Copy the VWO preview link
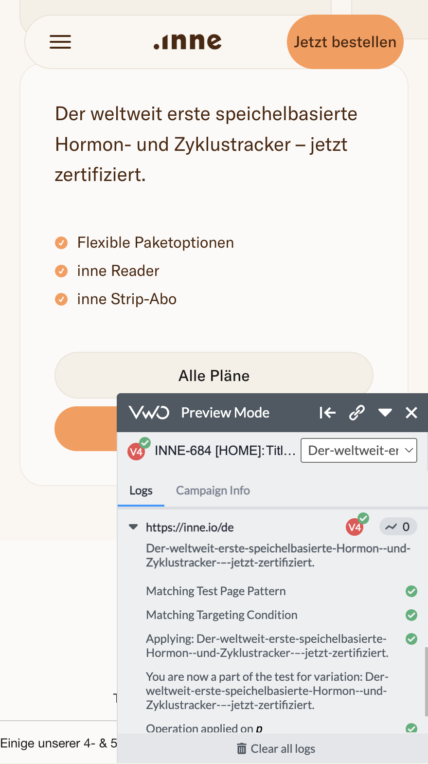Screen dimensions: 428x764 pyautogui.click(x=357, y=413)
